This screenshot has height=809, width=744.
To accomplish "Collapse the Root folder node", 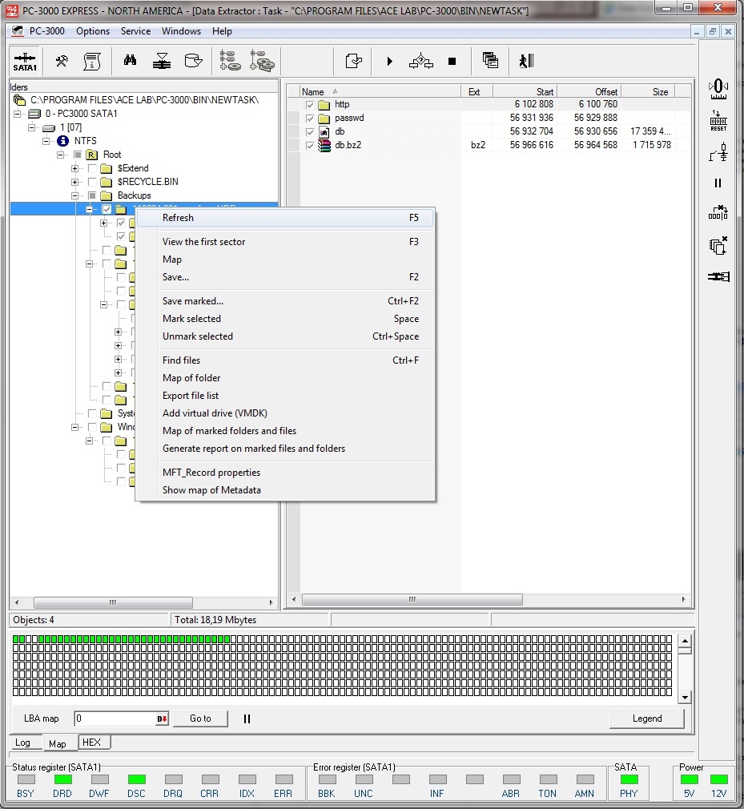I will (x=60, y=155).
